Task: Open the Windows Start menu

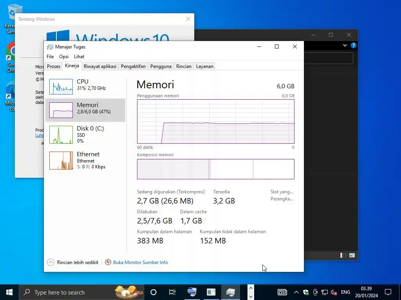Action: 9,292
